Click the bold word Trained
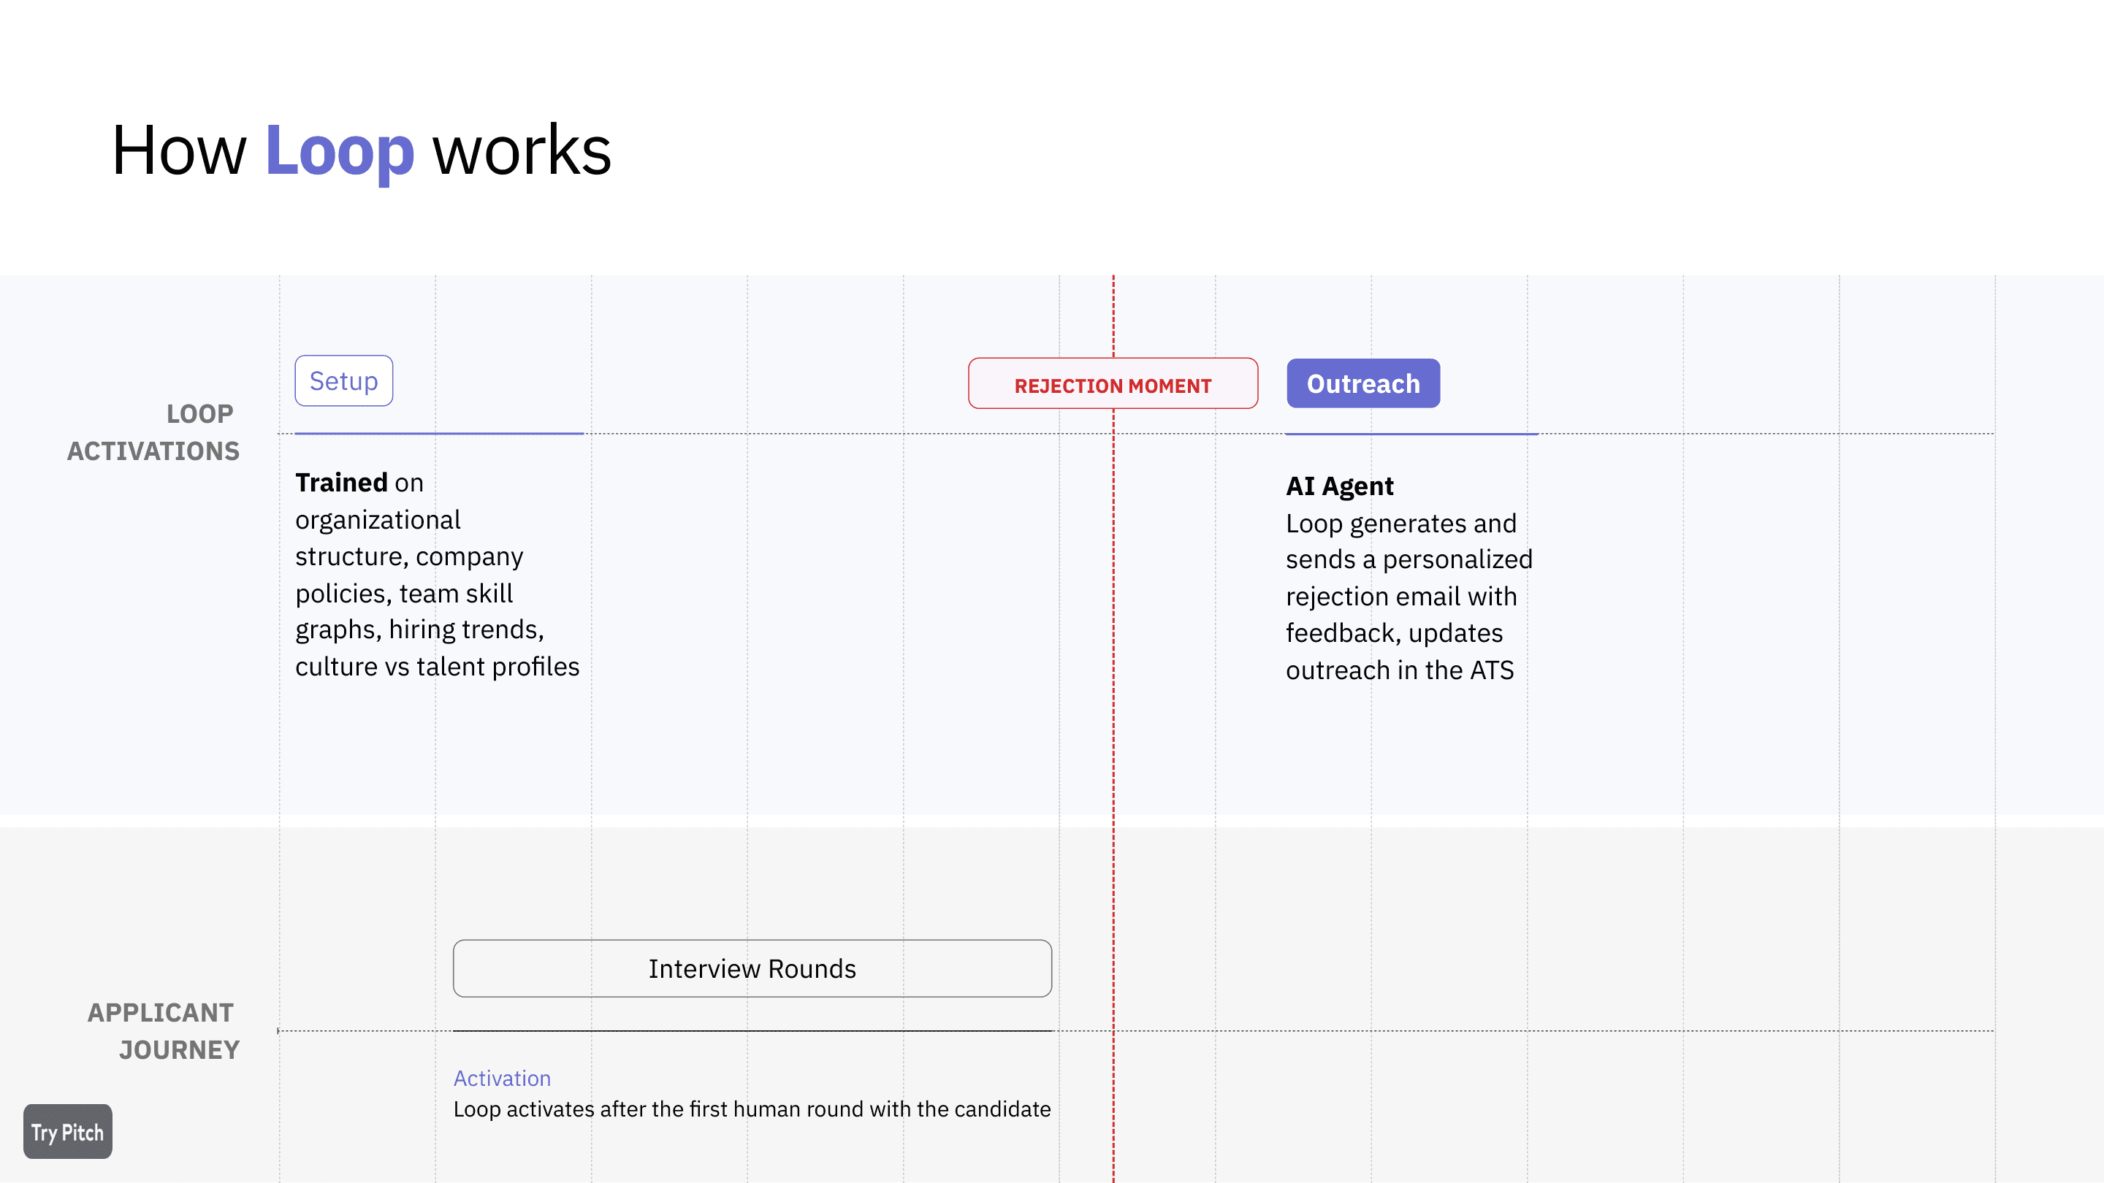 point(341,483)
